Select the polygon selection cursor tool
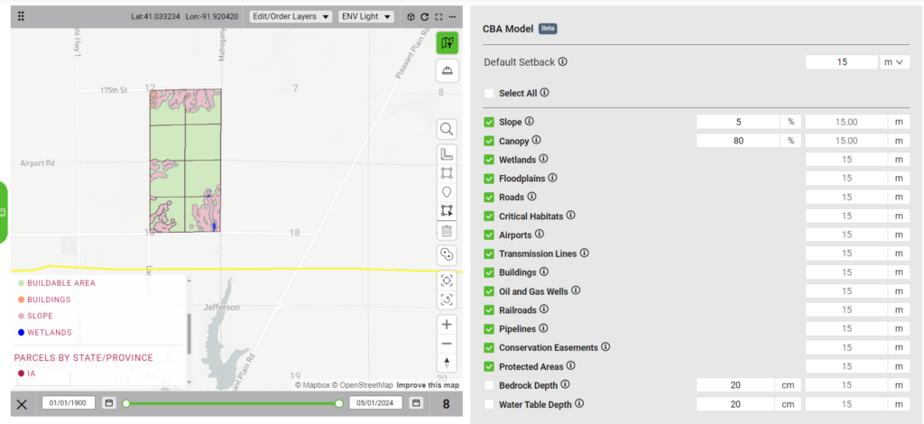Image resolution: width=924 pixels, height=424 pixels. [447, 210]
